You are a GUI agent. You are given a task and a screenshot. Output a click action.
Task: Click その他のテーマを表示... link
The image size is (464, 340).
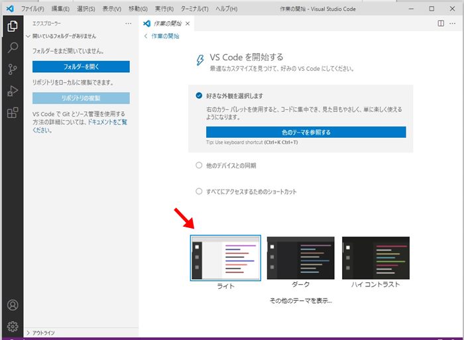[301, 301]
